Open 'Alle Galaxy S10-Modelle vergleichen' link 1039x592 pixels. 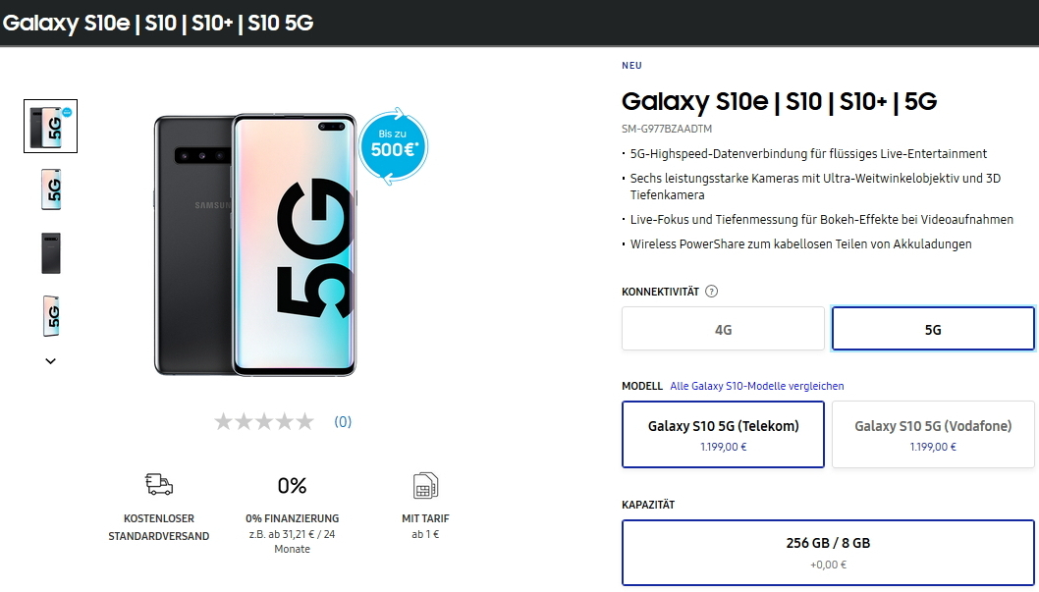[757, 386]
